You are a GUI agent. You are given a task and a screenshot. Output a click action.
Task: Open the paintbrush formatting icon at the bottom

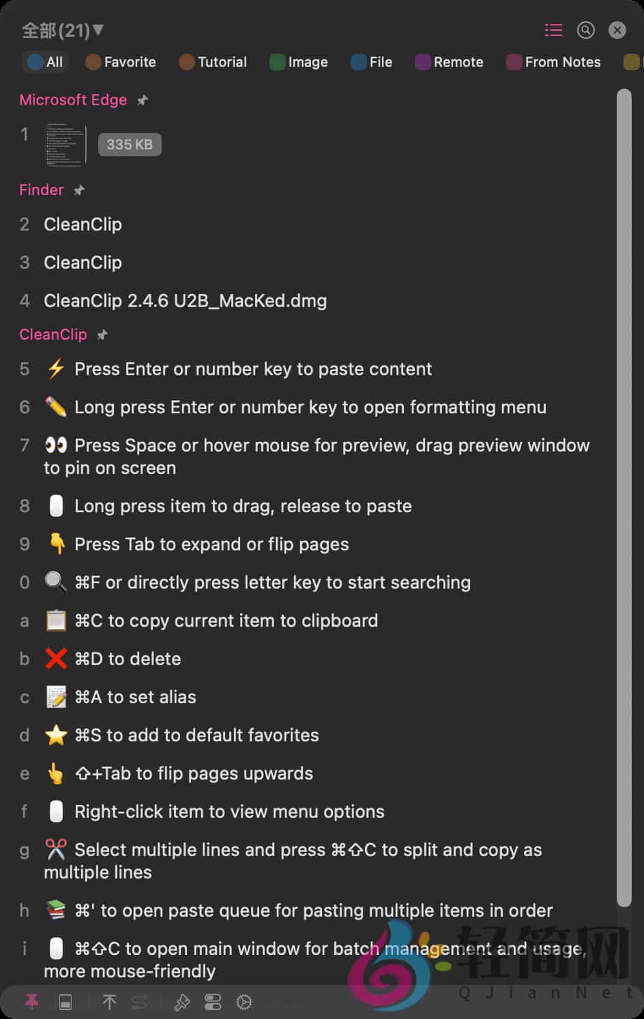tap(181, 1001)
